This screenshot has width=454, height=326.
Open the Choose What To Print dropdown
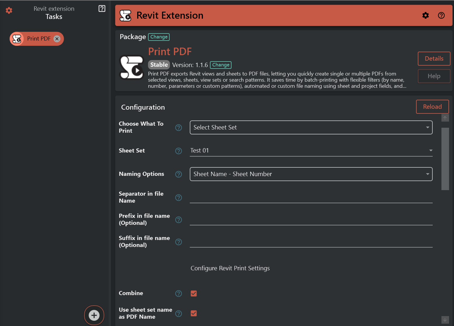pos(311,127)
